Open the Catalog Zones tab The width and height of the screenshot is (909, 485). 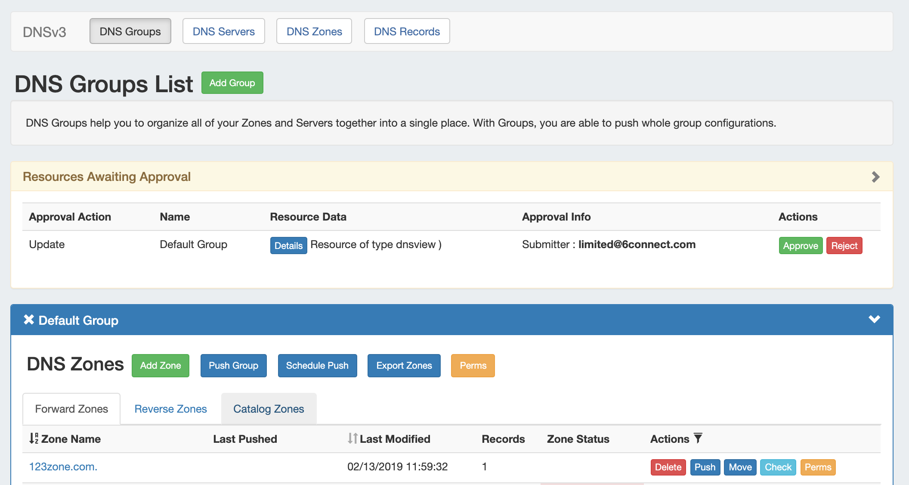[269, 409]
